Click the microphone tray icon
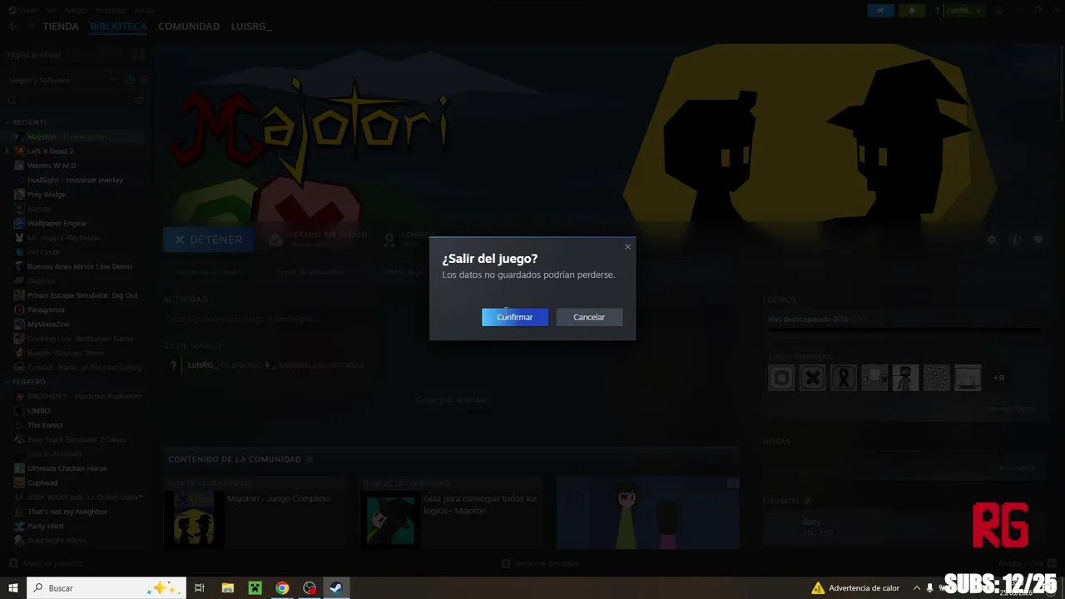Screen dimensions: 1065x599 point(929,588)
